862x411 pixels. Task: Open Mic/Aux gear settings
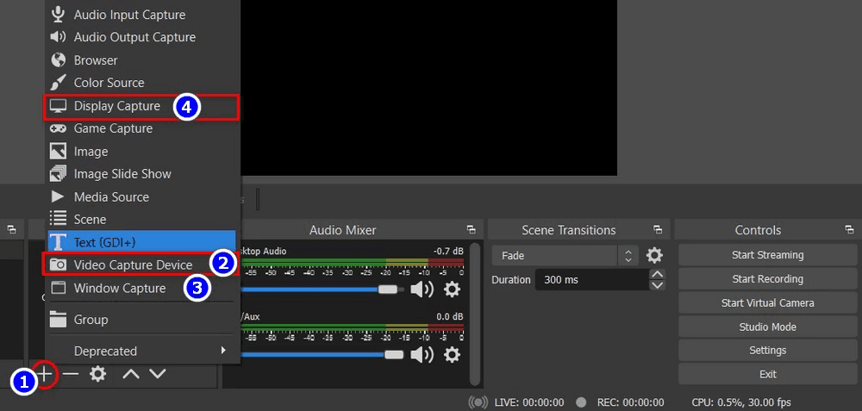pyautogui.click(x=452, y=355)
